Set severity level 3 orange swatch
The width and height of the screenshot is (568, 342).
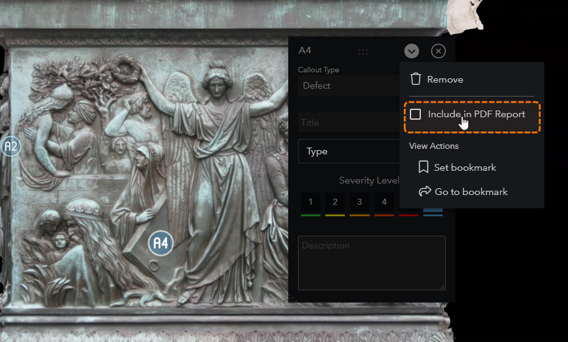[359, 204]
